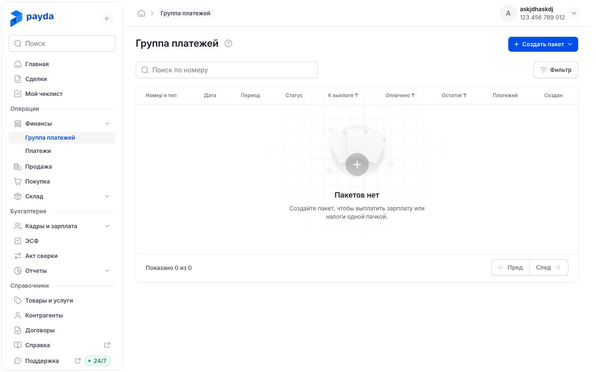Click the payda logo
Image resolution: width=596 pixels, height=372 pixels.
(32, 18)
